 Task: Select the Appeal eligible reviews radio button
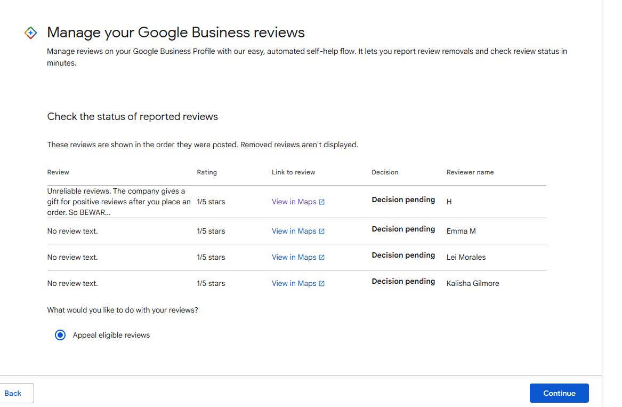(x=60, y=335)
